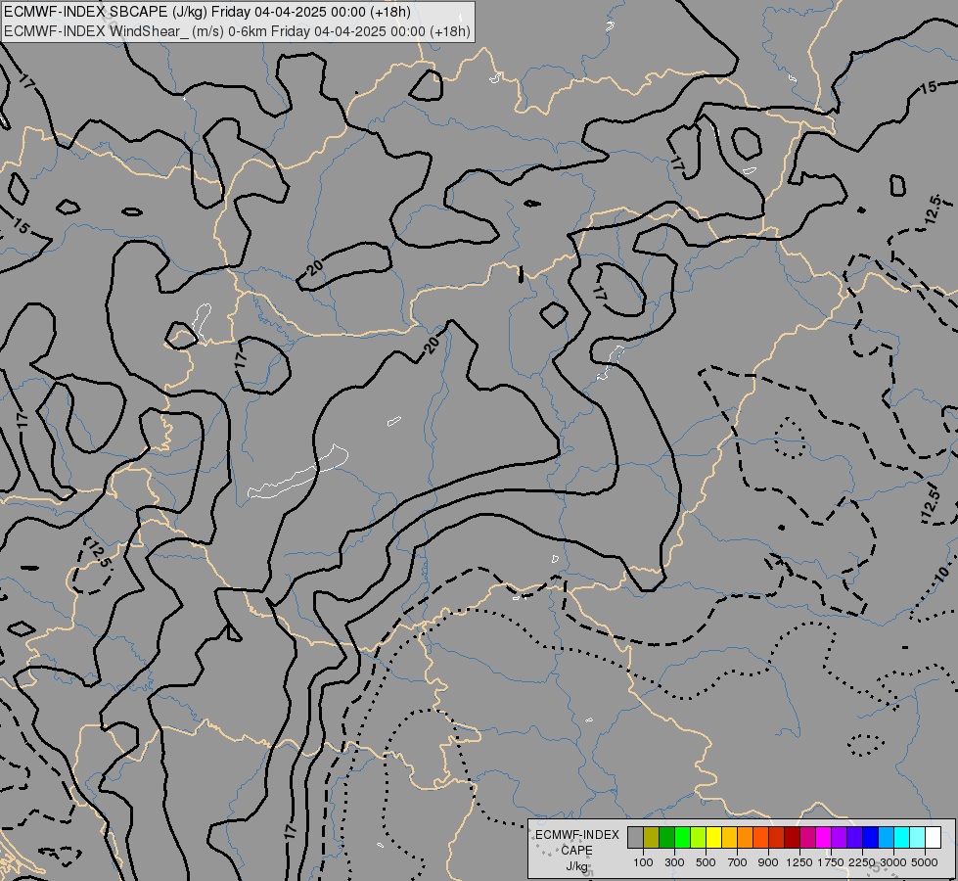Pick the crimson-pink swatch right of 1250

pos(807,837)
